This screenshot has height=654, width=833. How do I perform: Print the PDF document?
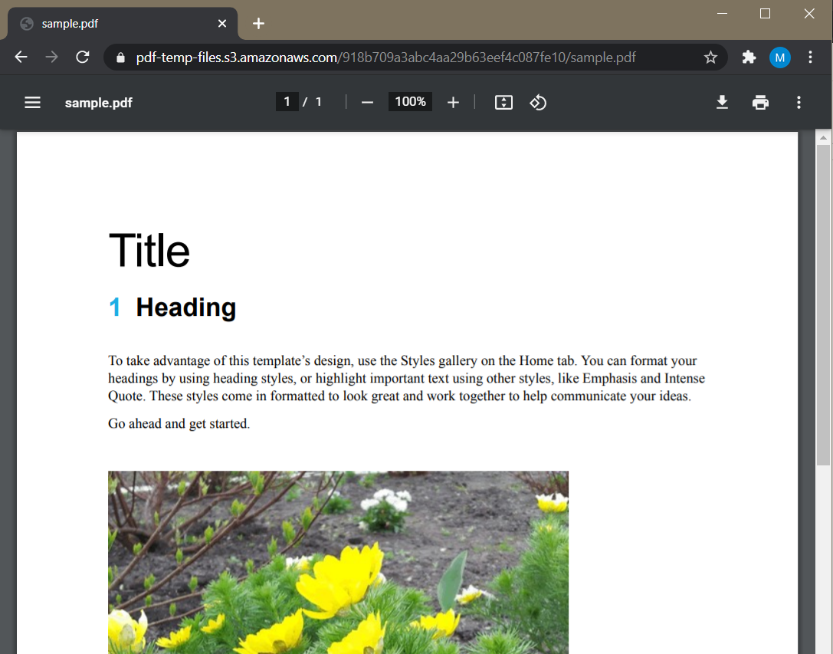tap(760, 102)
